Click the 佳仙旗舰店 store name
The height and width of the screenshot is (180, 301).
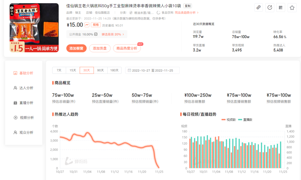102,13
